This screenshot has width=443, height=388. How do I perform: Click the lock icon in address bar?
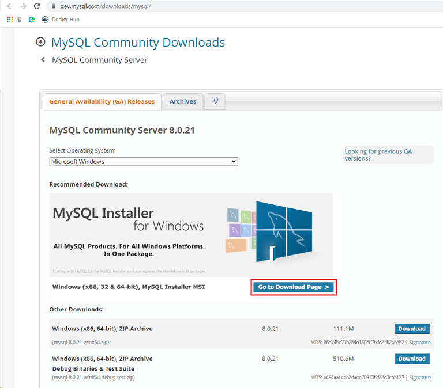click(x=54, y=6)
